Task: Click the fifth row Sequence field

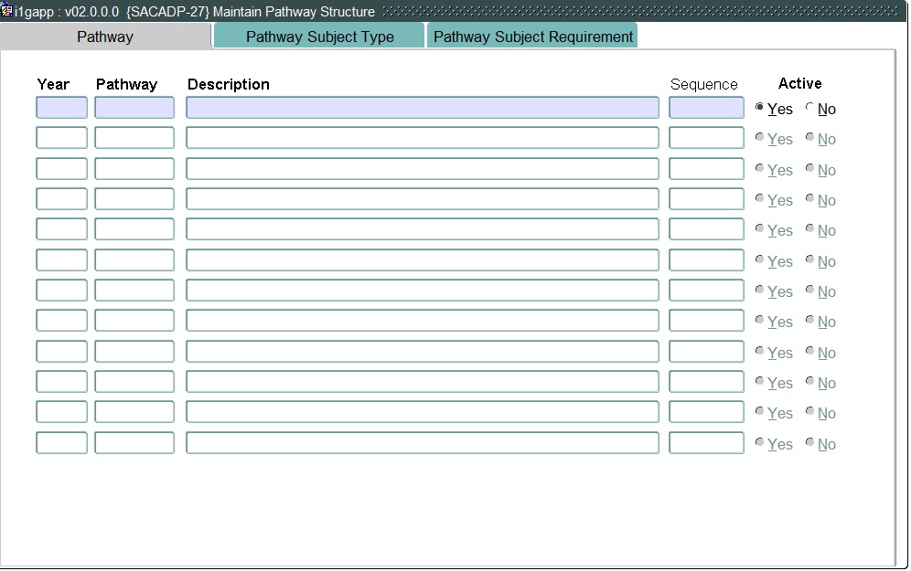Action: (706, 229)
